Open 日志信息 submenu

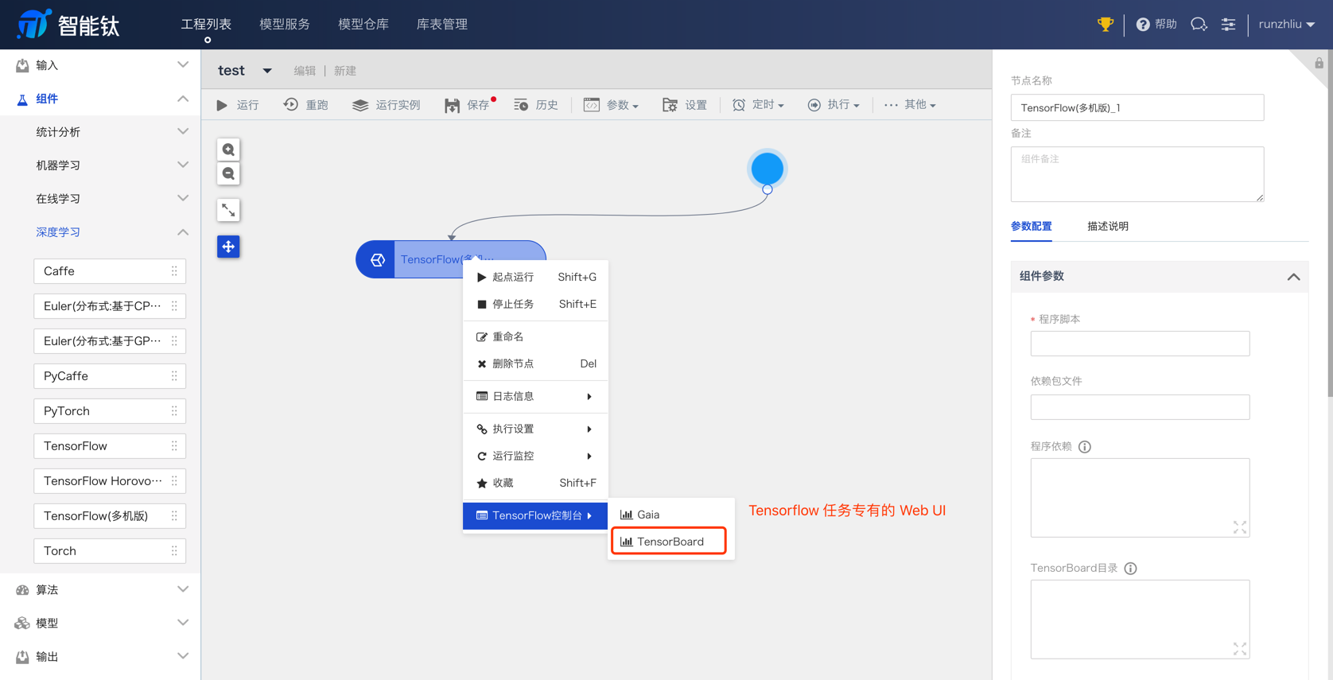(x=535, y=396)
